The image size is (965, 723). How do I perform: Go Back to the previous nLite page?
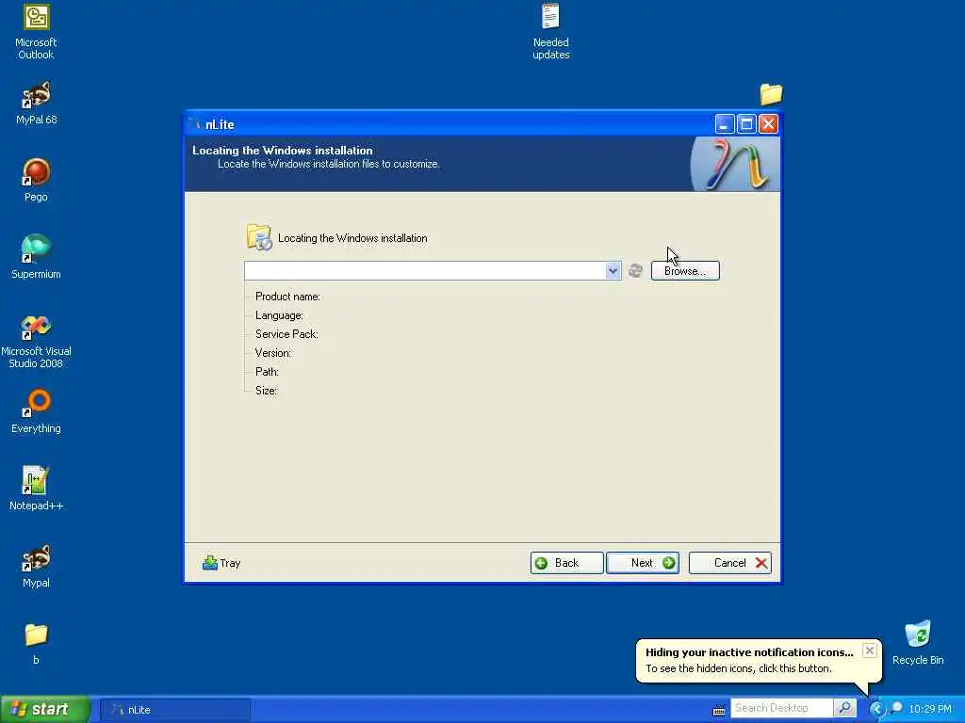click(566, 563)
